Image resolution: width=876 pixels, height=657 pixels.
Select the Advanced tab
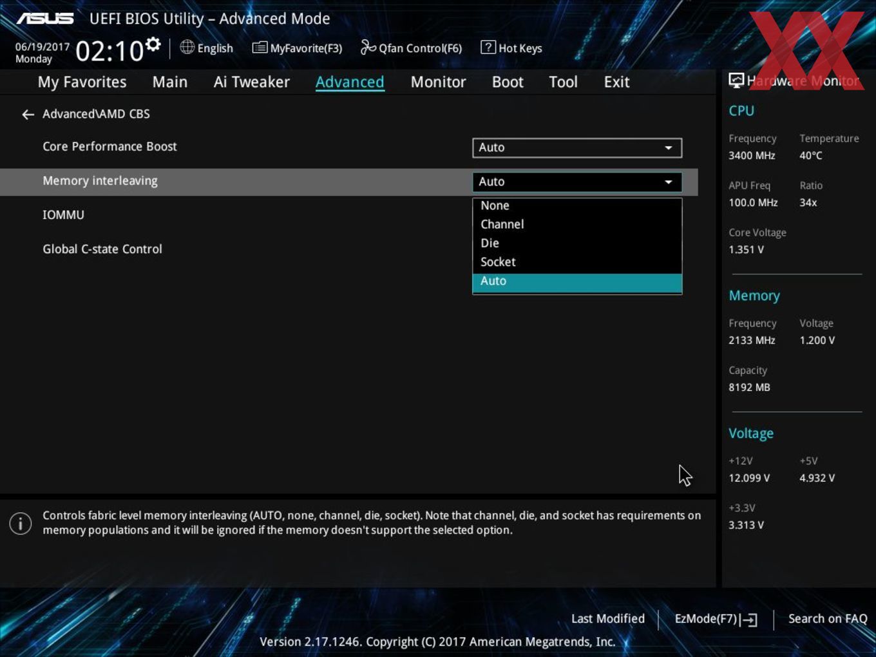[x=350, y=82]
